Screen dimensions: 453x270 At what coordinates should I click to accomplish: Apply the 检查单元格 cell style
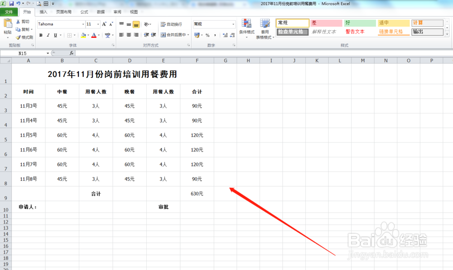(x=293, y=32)
